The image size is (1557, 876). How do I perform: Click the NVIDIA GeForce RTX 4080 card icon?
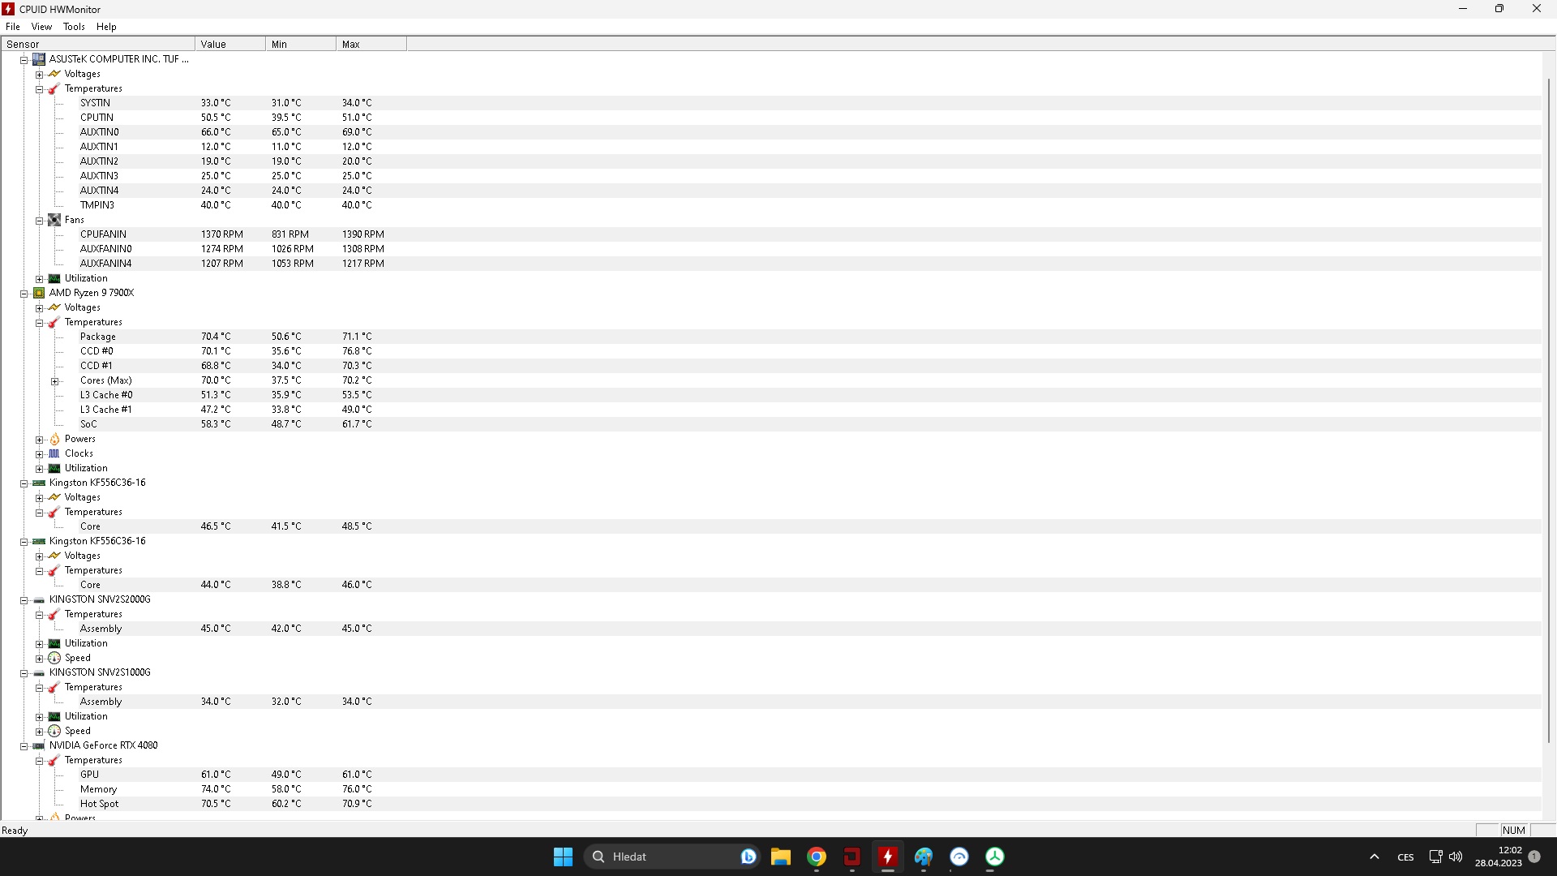click(x=39, y=745)
